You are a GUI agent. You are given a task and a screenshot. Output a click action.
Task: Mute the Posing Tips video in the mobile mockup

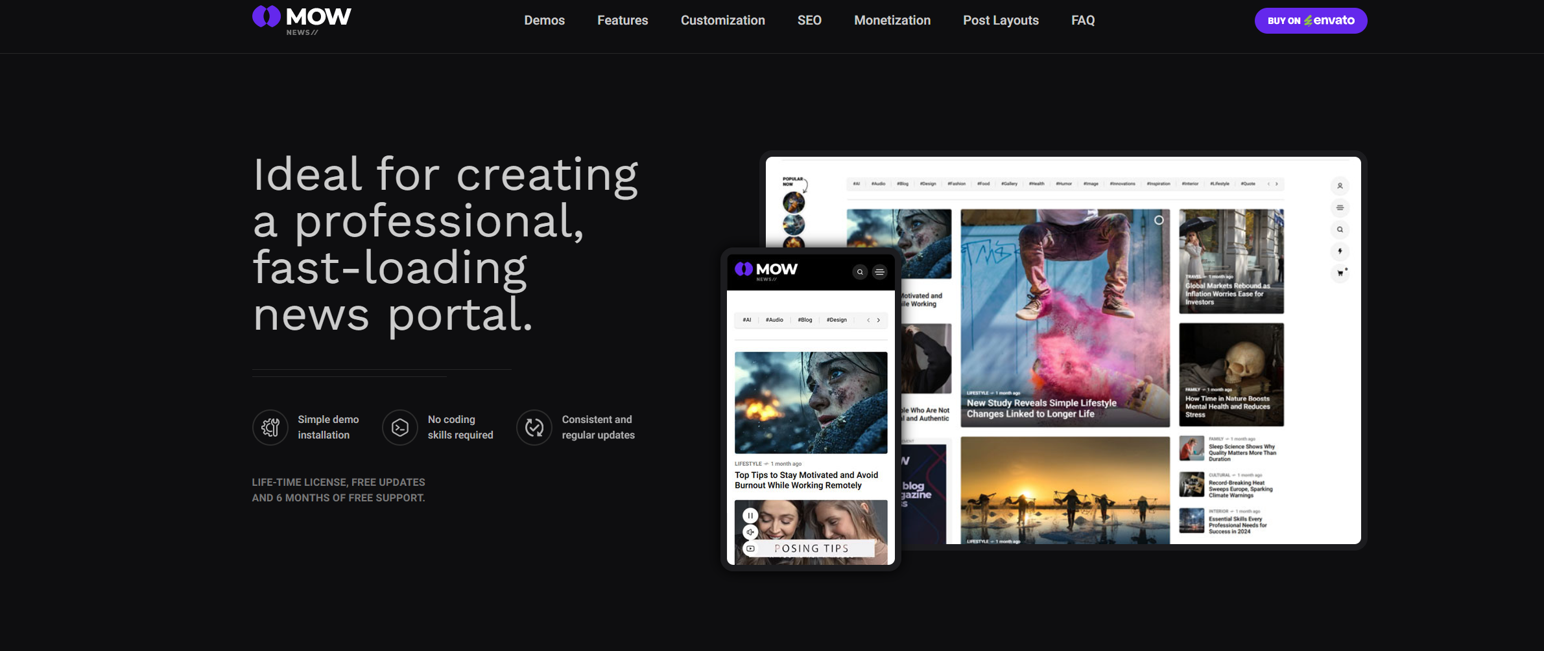click(x=750, y=532)
